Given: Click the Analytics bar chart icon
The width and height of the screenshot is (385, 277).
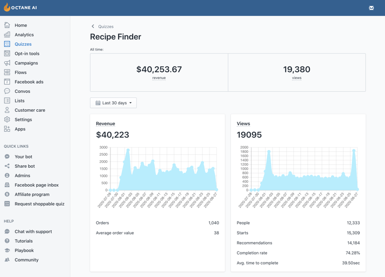Looking at the screenshot, I should (x=7, y=34).
